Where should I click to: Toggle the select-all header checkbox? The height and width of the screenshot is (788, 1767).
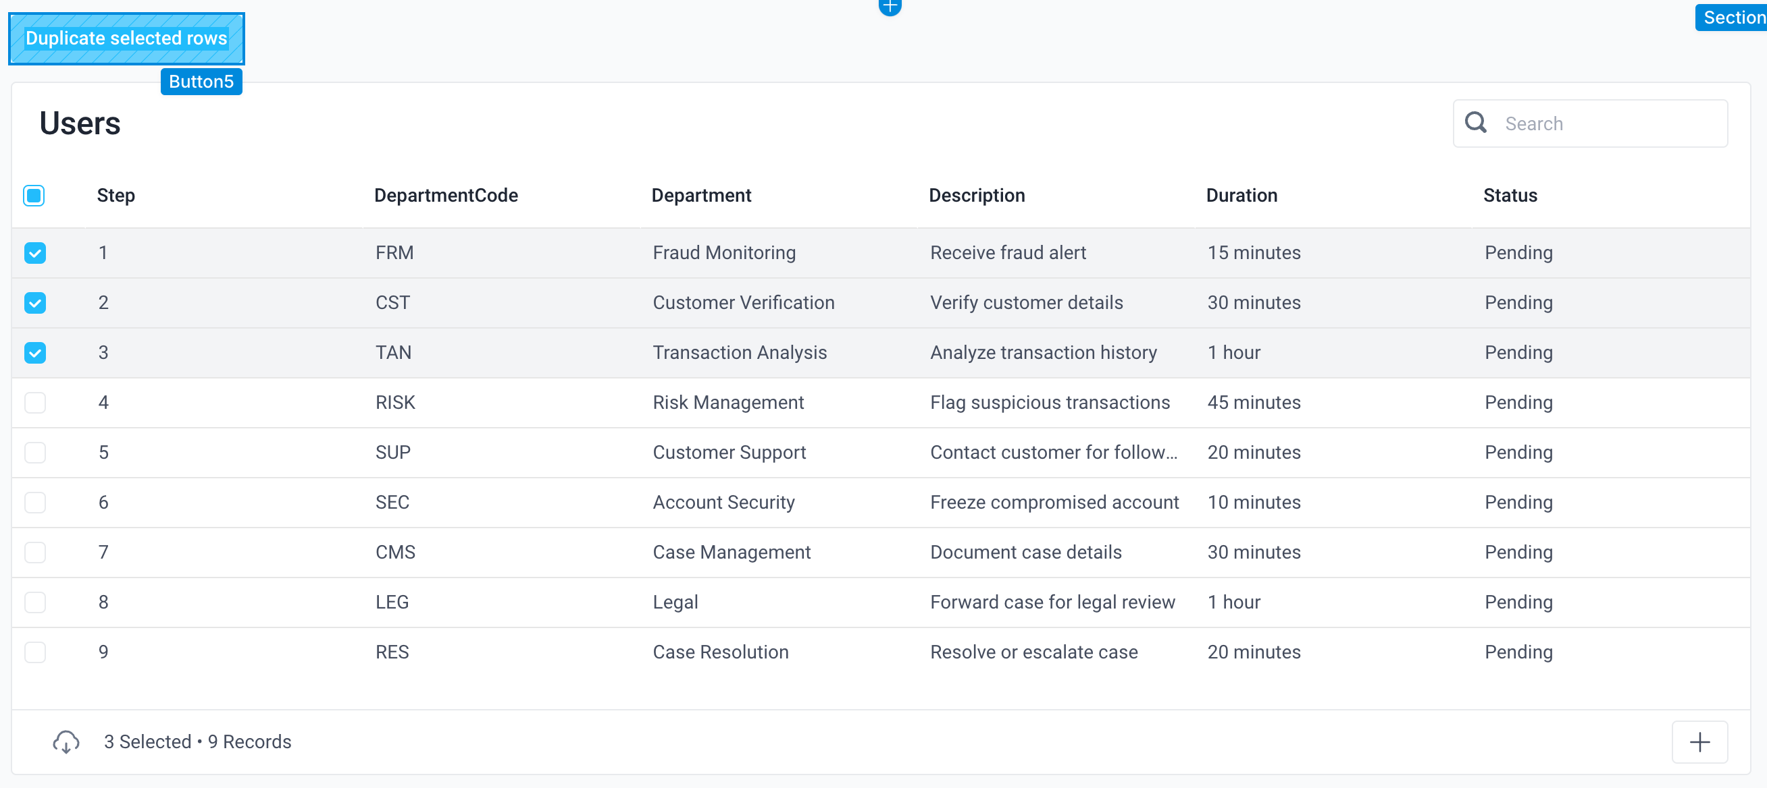(34, 195)
